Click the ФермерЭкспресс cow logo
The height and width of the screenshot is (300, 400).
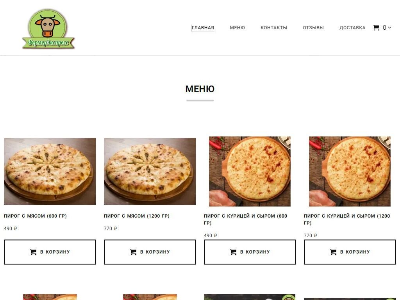click(48, 29)
